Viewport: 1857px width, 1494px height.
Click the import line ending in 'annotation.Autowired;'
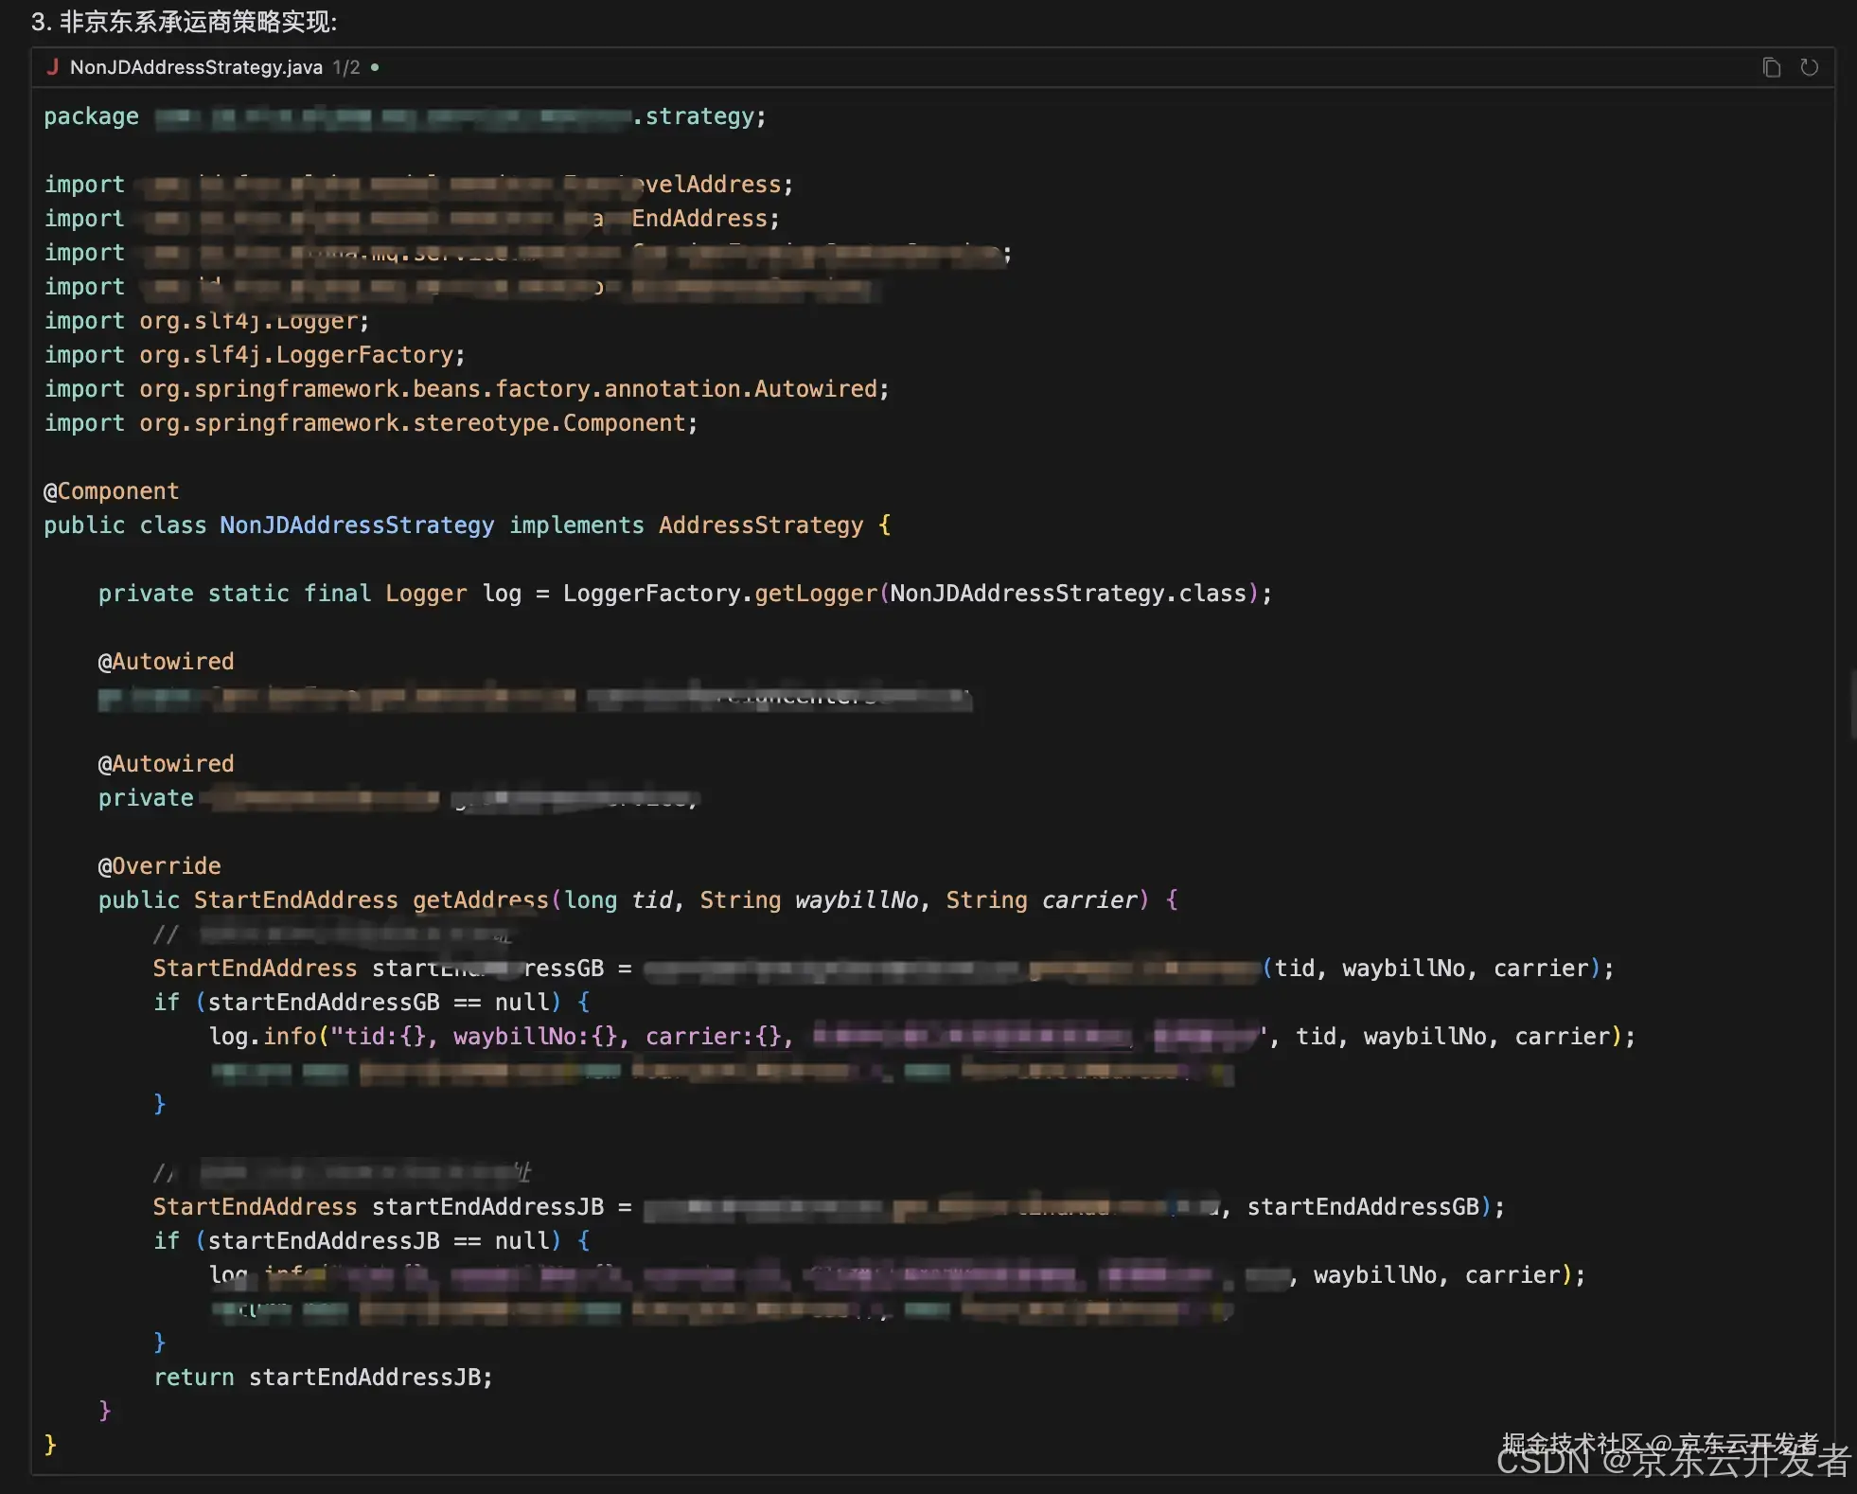coord(467,389)
